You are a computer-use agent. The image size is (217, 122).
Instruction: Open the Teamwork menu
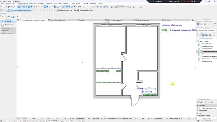pyautogui.click(x=49, y=4)
